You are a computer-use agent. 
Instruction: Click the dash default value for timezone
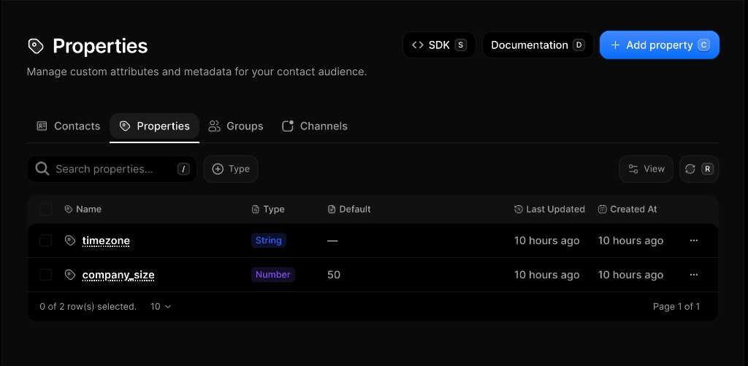coord(332,241)
